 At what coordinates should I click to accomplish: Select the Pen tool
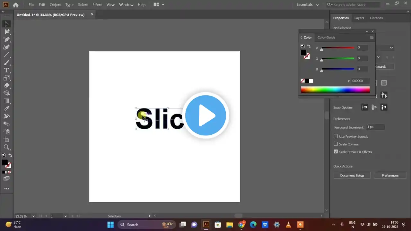tap(6, 39)
